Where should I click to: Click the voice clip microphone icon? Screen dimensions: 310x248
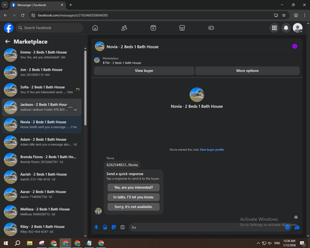pos(96,228)
